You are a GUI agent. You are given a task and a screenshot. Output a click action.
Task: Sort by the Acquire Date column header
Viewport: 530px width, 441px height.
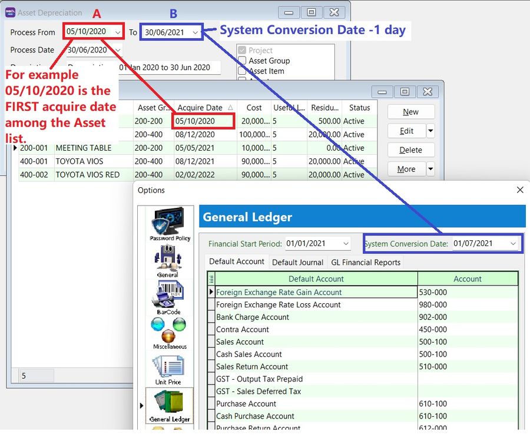point(200,108)
